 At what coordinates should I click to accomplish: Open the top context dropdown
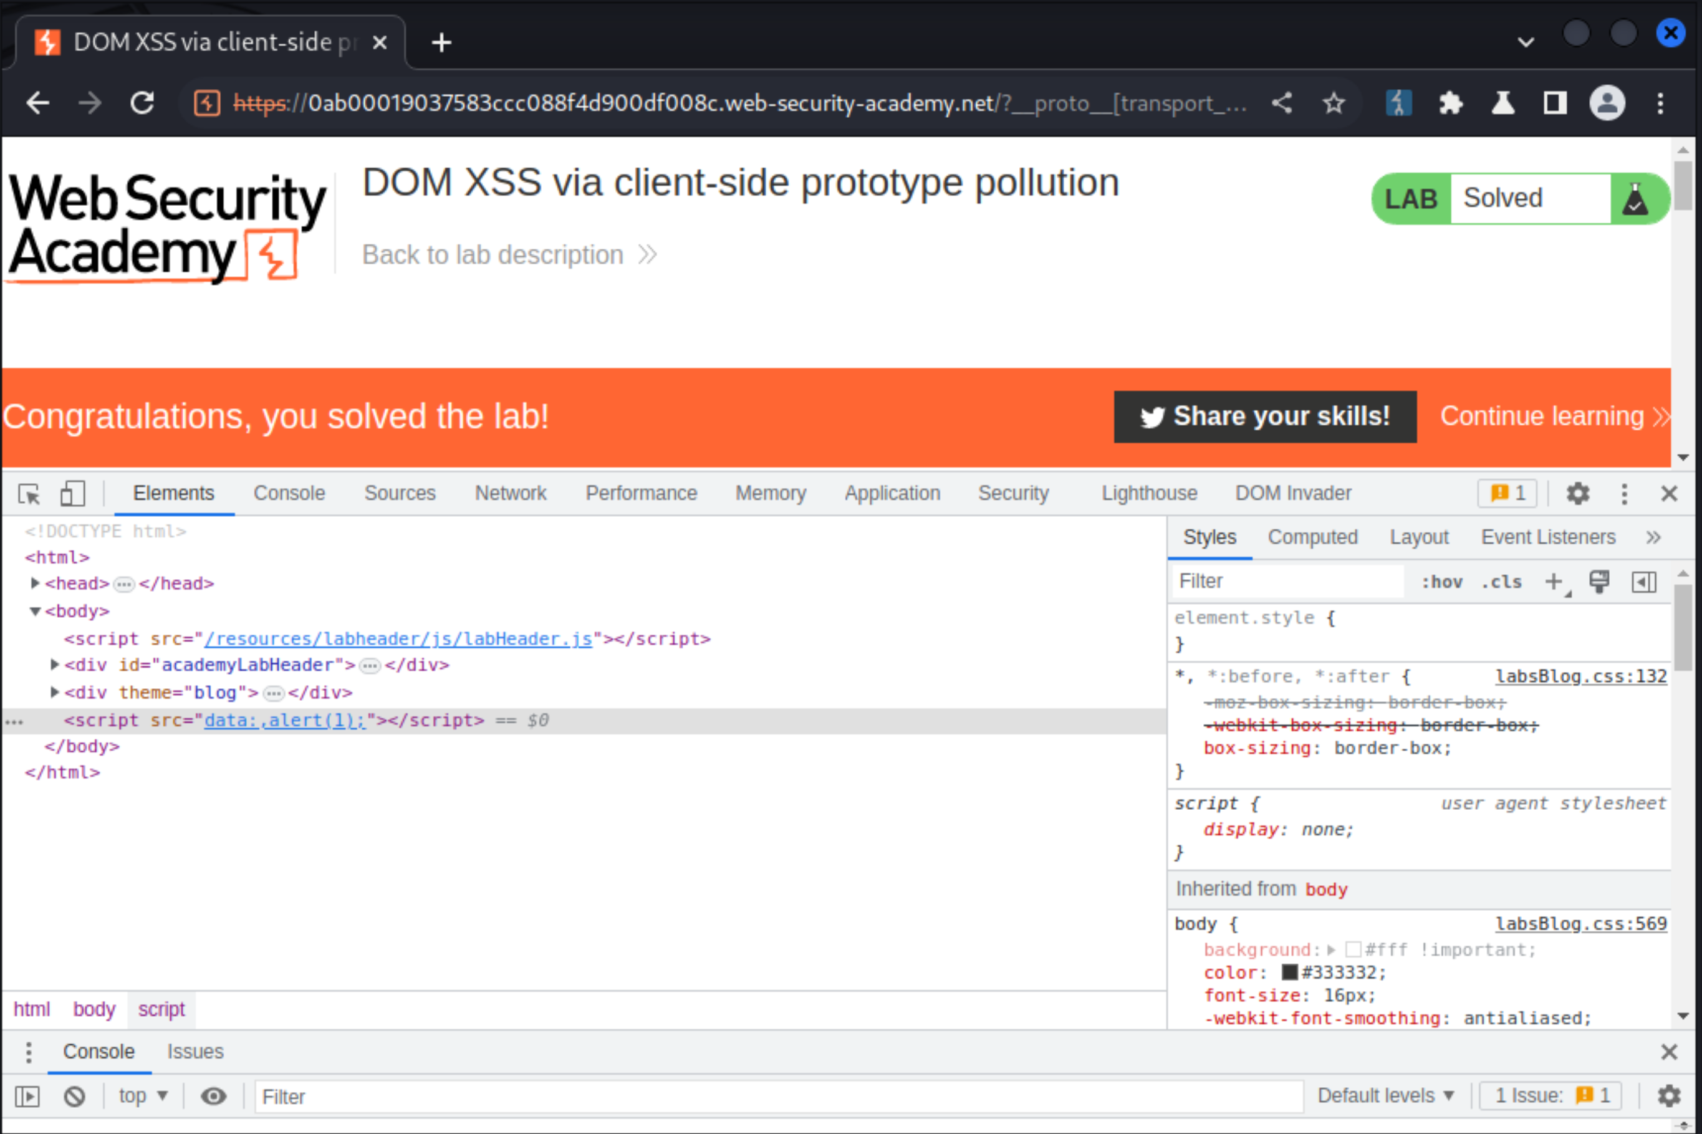[x=143, y=1097]
